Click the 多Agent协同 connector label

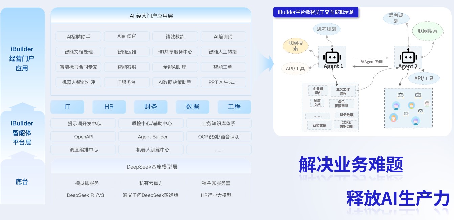point(371,62)
